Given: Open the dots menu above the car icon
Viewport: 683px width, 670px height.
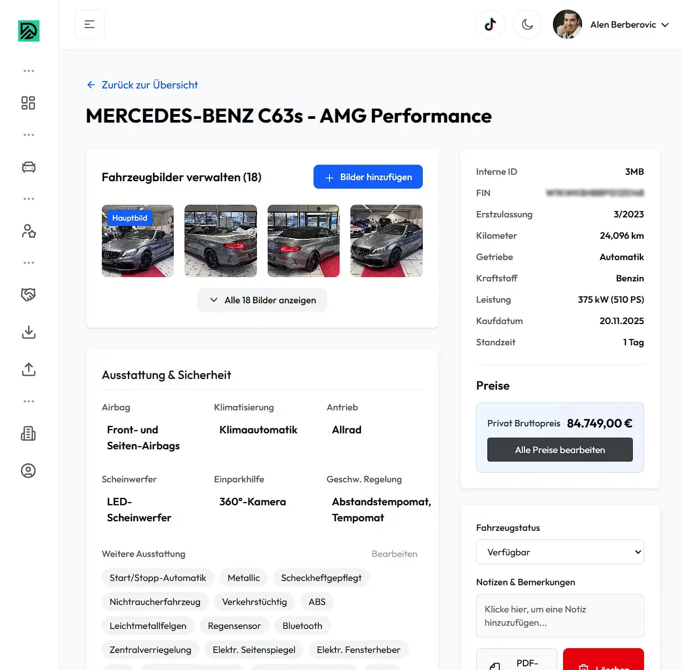Looking at the screenshot, I should [x=28, y=134].
